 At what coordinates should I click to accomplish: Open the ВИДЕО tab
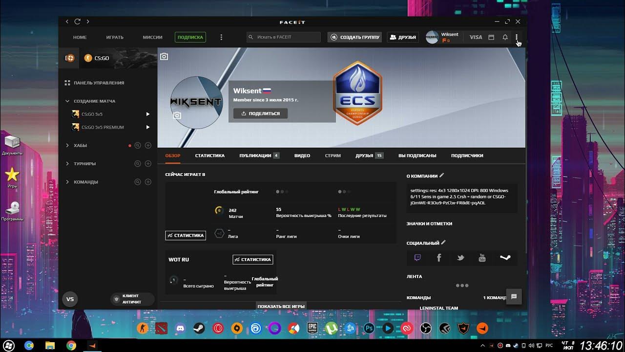[x=302, y=155]
